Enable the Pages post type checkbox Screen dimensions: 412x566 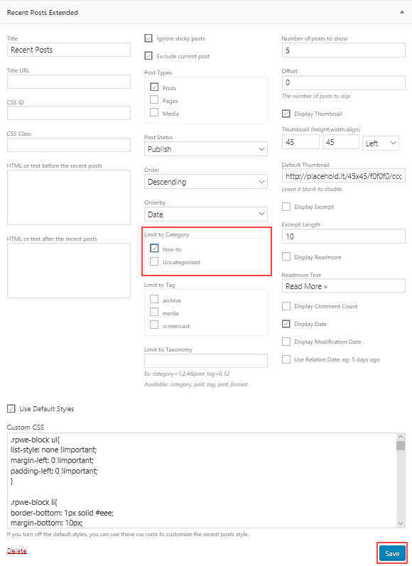(154, 99)
